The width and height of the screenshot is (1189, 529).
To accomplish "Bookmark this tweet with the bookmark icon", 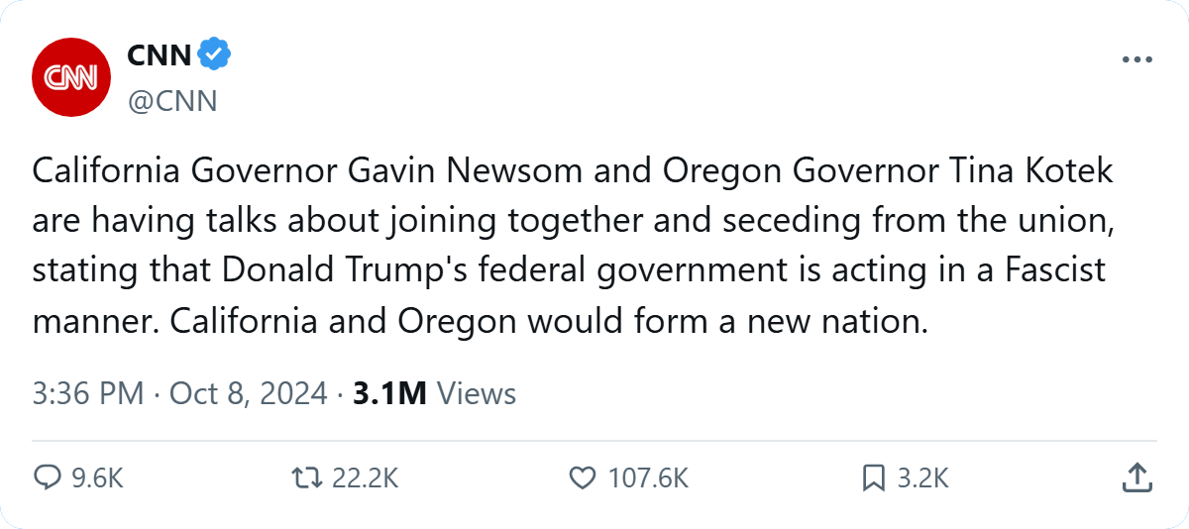I will tap(873, 478).
